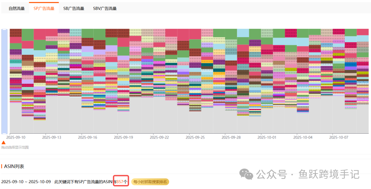Viewport: 371px width, 189px height.
Task: Open the SB广告流量 tab
Action: [74, 9]
